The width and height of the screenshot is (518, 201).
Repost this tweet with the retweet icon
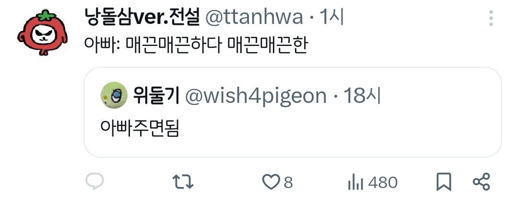pos(183,182)
